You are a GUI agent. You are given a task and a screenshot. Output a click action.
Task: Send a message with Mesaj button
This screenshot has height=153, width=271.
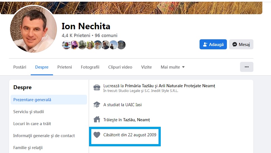241,44
